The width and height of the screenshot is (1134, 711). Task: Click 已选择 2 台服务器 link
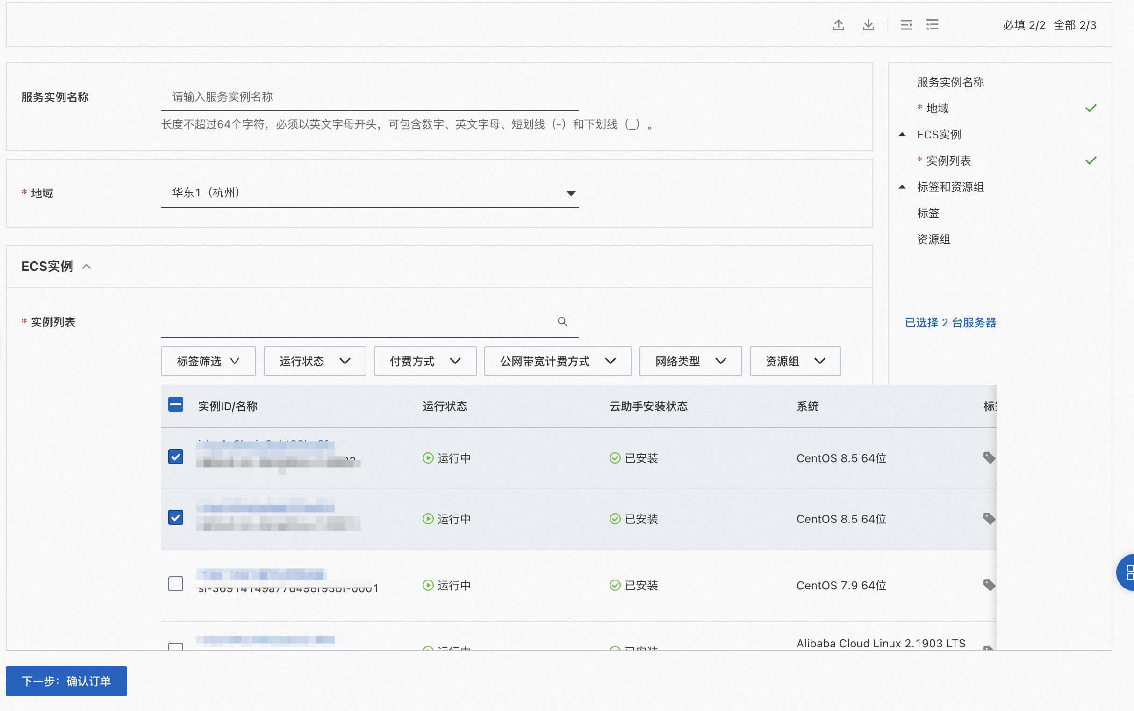pyautogui.click(x=950, y=323)
